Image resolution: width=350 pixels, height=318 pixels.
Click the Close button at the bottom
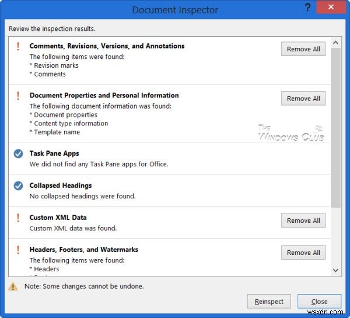(319, 302)
